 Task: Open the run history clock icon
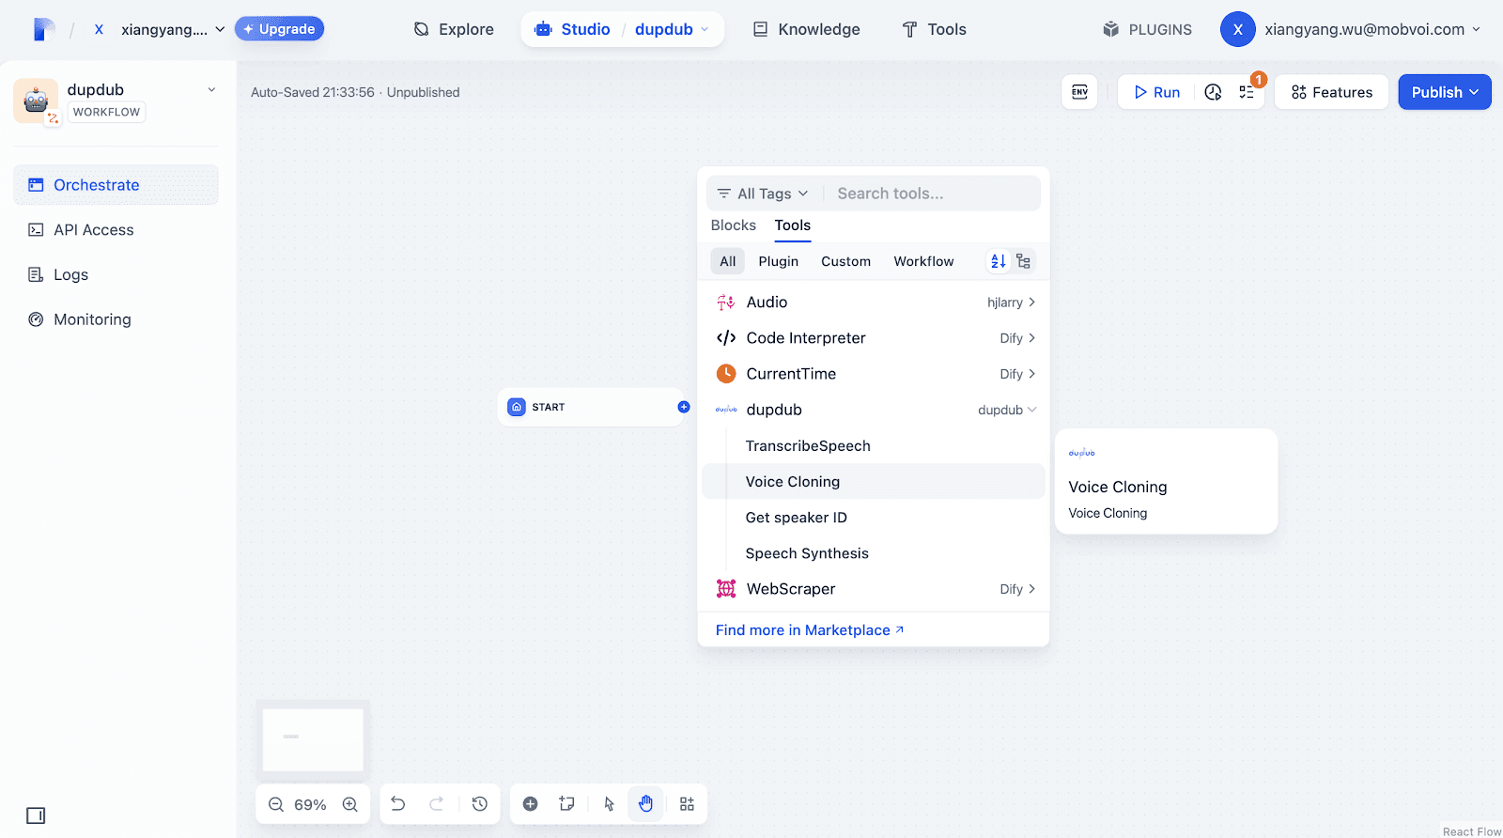click(1213, 92)
